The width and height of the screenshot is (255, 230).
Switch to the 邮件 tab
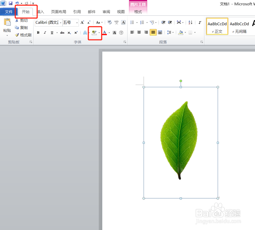pos(92,12)
